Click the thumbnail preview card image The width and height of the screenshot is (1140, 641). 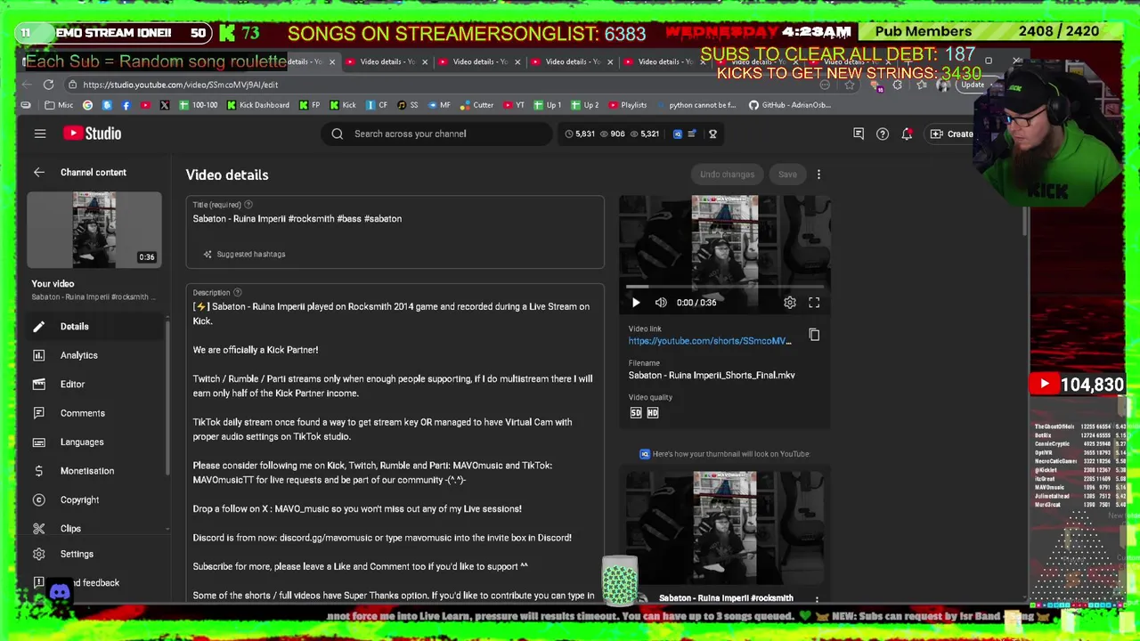[x=725, y=527]
